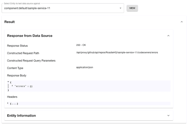Click the collapsed headers {...} placeholder
The height and width of the screenshot is (127, 188).
(14, 104)
